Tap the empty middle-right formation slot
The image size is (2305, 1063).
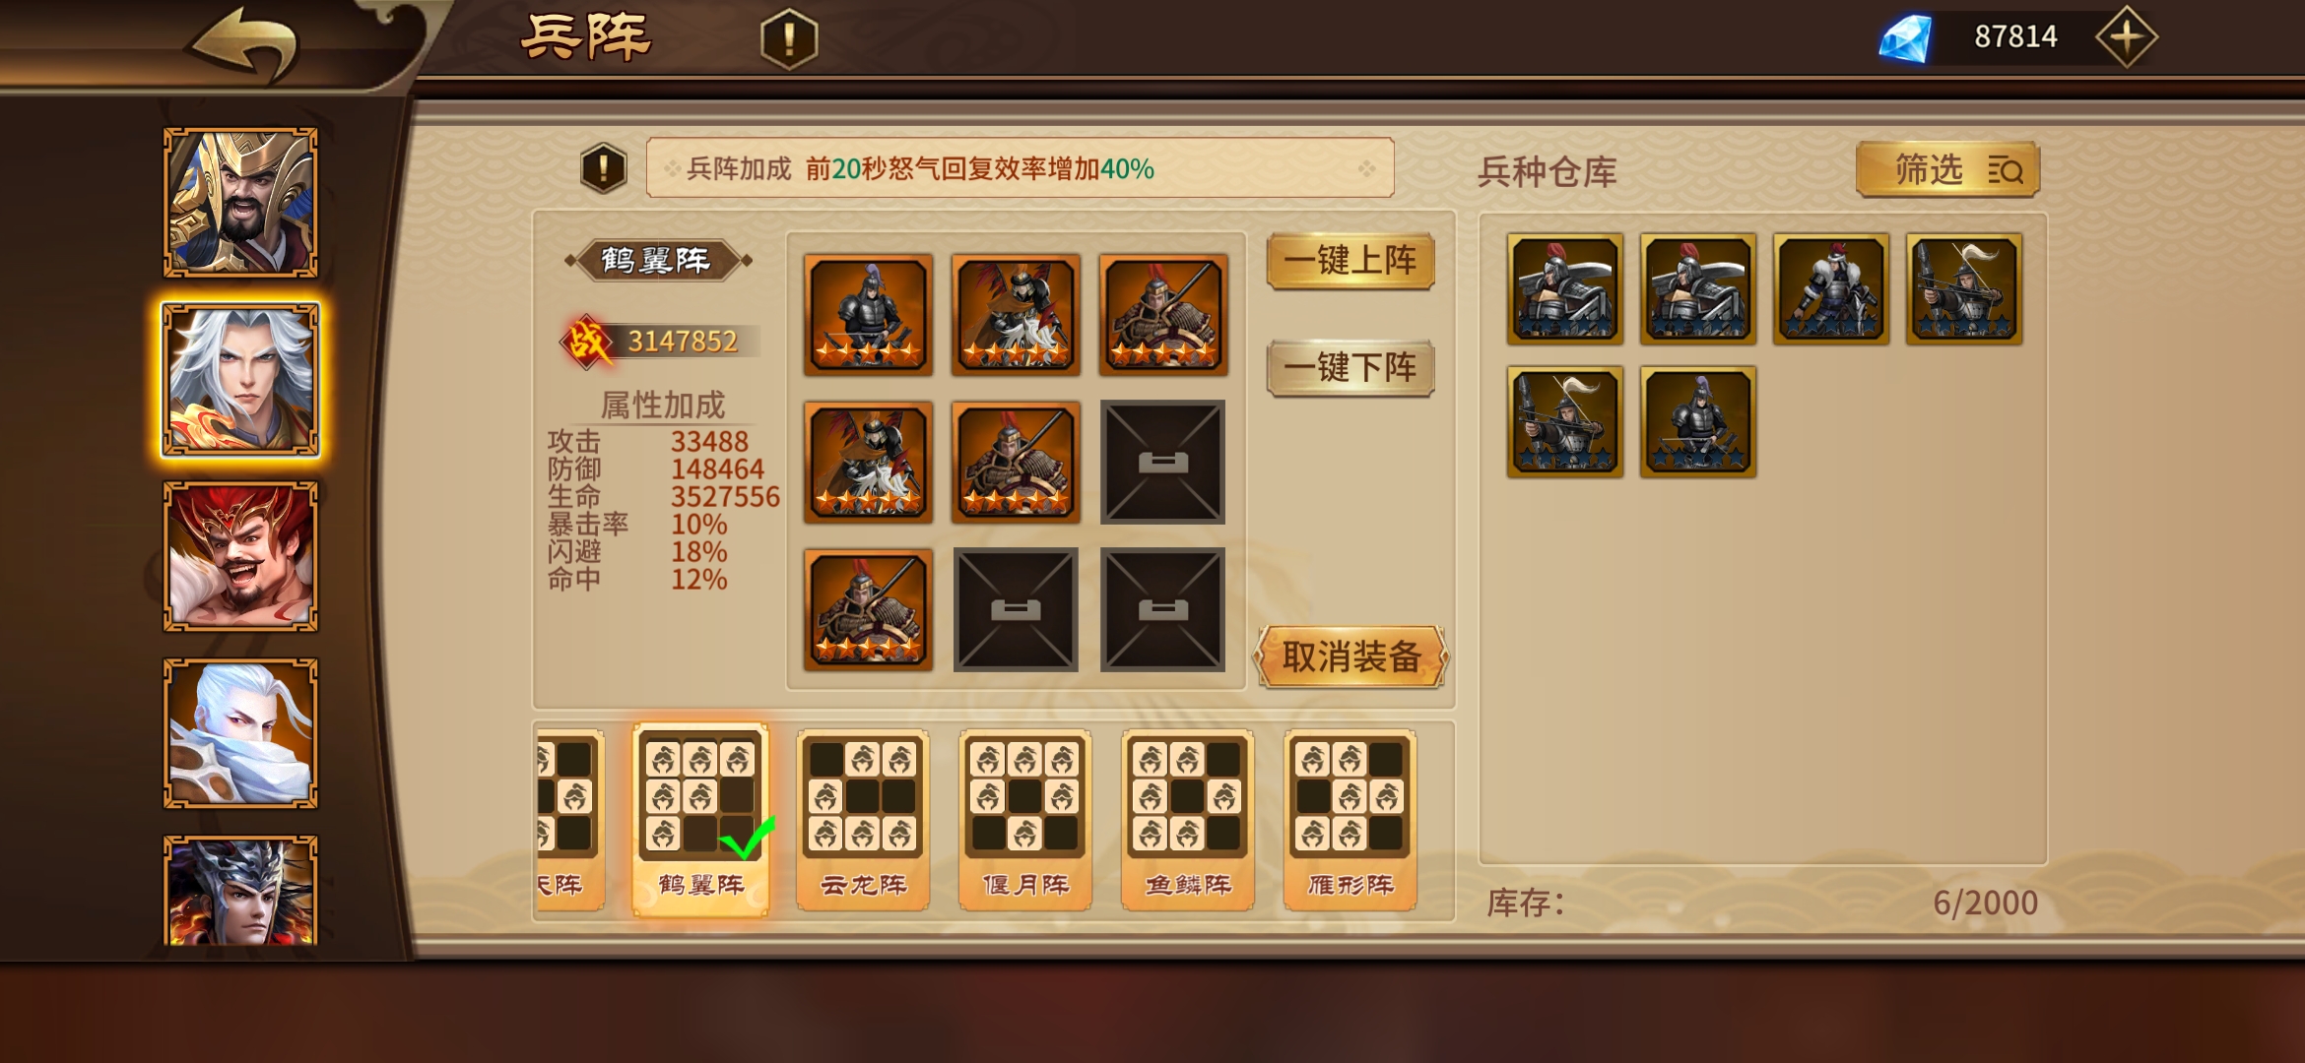[x=1162, y=462]
